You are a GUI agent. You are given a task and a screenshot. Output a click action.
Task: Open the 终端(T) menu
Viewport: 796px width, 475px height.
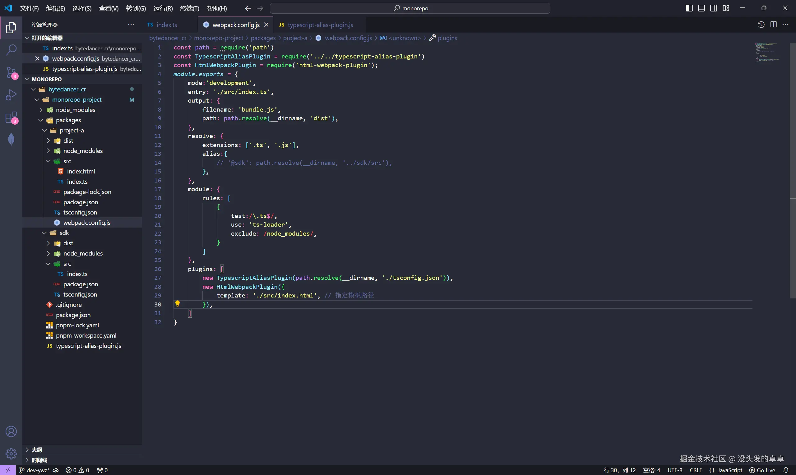pos(189,8)
